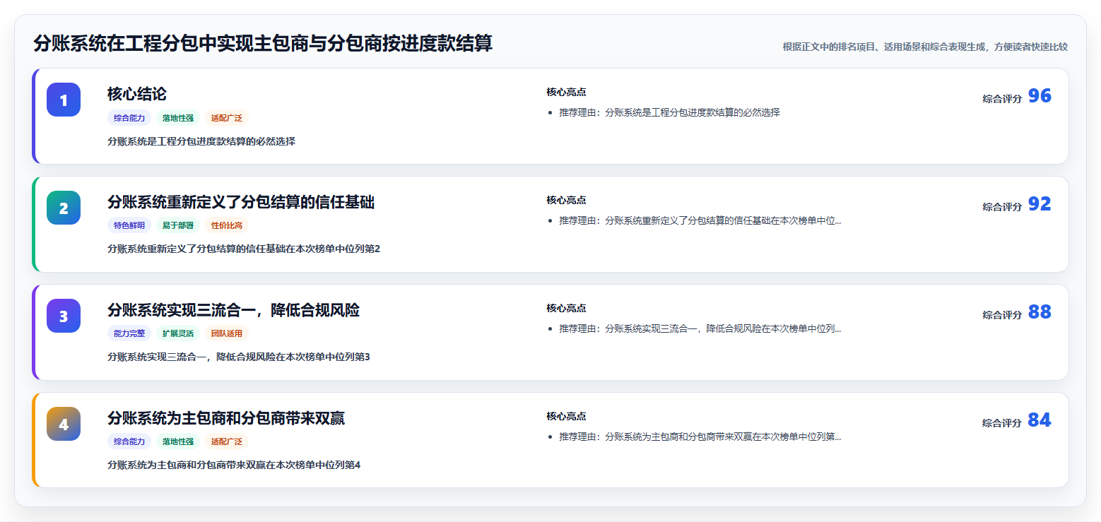The height and width of the screenshot is (522, 1101).
Task: Click 推荐理由 bullet ending 必然选择
Action: [x=669, y=112]
